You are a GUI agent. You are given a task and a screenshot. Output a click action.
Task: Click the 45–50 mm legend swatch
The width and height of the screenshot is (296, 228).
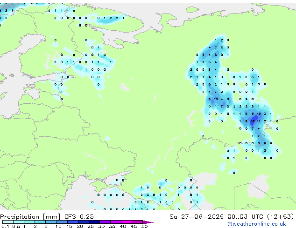137,222
